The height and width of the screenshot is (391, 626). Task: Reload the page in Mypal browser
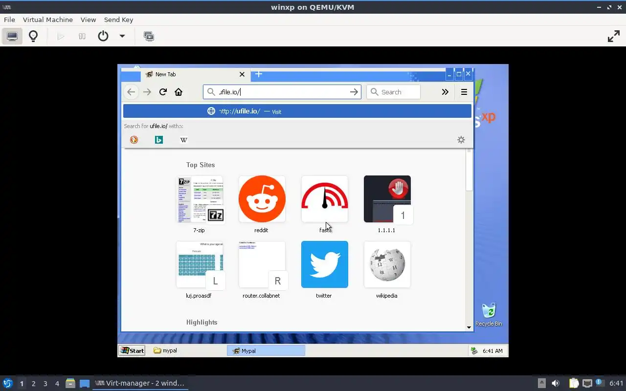point(163,92)
